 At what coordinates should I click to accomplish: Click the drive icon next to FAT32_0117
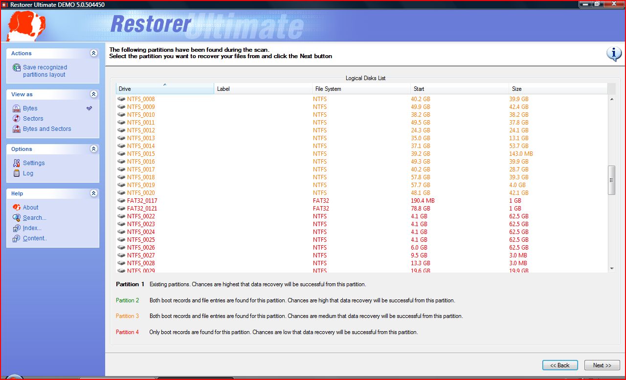pos(122,201)
